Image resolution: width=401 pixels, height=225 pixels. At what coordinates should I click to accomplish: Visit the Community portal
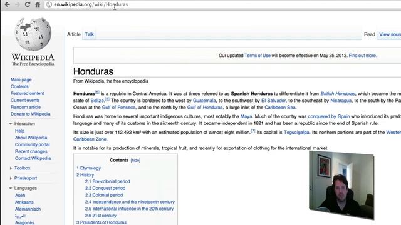(32, 144)
